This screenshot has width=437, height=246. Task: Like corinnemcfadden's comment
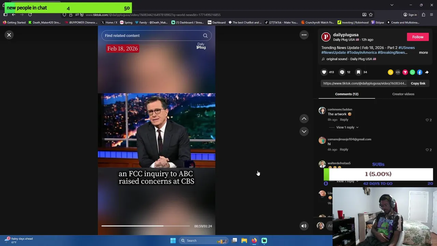[x=427, y=120]
